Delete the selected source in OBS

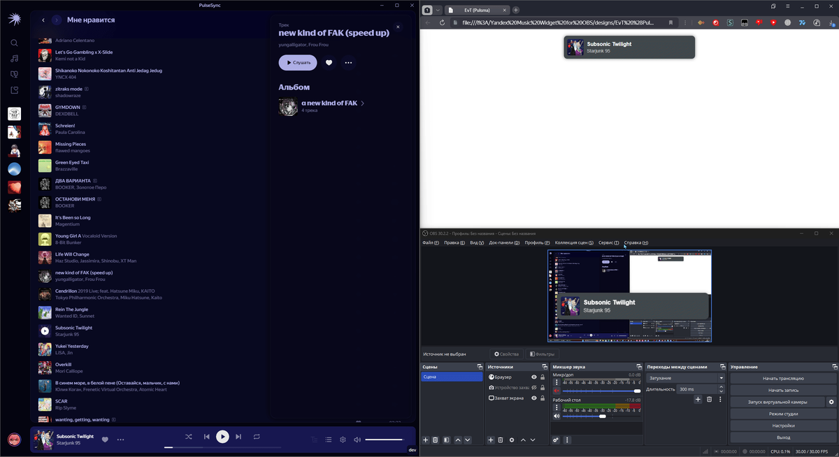click(x=501, y=440)
